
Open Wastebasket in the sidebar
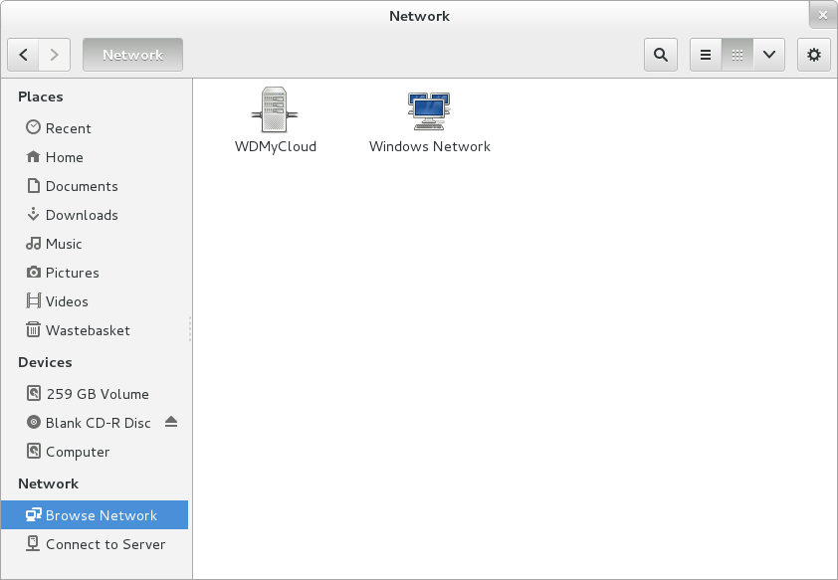87,330
